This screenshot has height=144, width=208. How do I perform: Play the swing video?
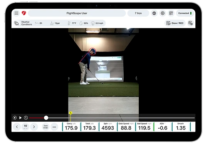click(20, 118)
